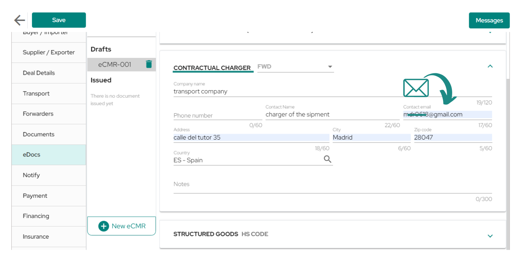Image resolution: width=524 pixels, height=253 pixels.
Task: Delete the eCMR-001 draft with trash icon
Action: coord(149,64)
